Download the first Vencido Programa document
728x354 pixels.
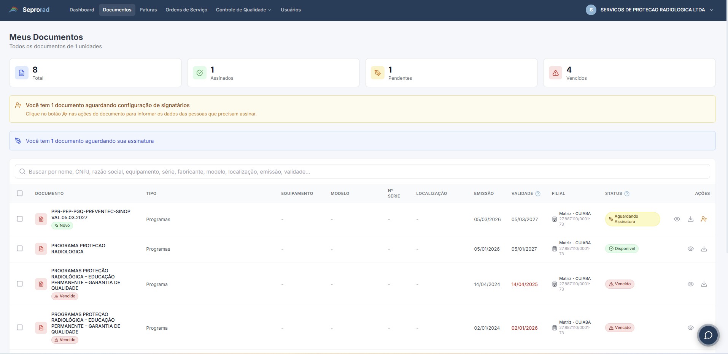click(x=704, y=284)
